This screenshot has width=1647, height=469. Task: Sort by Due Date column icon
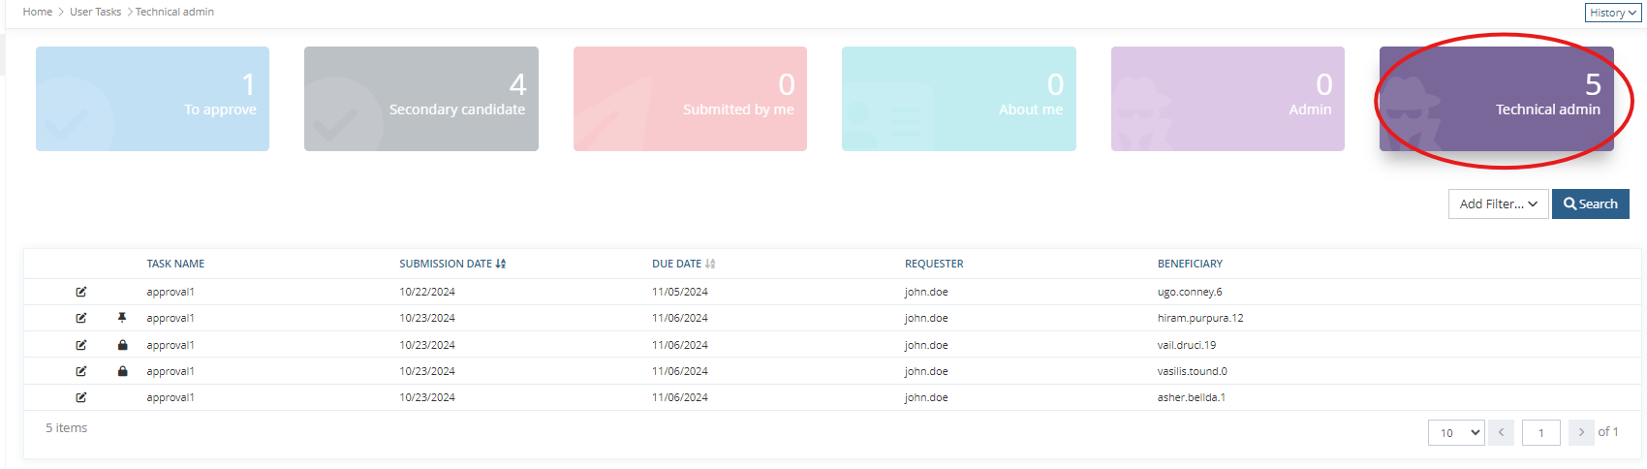710,264
